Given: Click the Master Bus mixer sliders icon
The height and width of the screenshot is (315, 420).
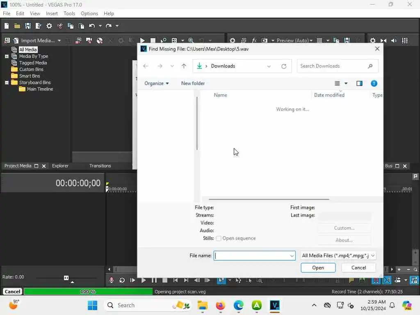Looking at the screenshot, I should pyautogui.click(x=405, y=41).
